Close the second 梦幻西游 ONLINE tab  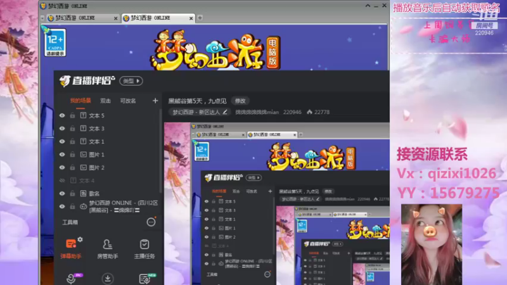191,18
